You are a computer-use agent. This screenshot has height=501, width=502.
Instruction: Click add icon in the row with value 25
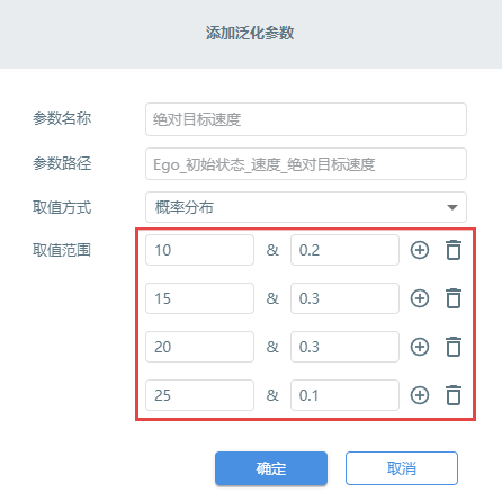click(x=419, y=395)
